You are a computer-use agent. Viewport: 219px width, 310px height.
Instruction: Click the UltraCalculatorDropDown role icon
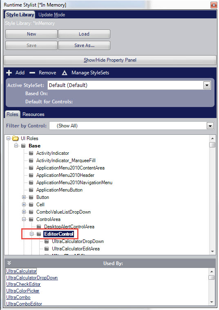click(x=47, y=241)
